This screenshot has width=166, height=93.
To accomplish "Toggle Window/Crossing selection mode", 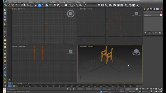I will (x=35, y=5).
